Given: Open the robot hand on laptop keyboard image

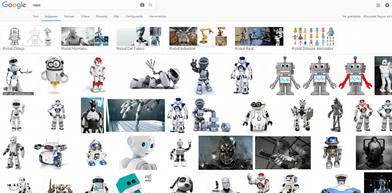Looking at the screenshot, I should point(136,115).
